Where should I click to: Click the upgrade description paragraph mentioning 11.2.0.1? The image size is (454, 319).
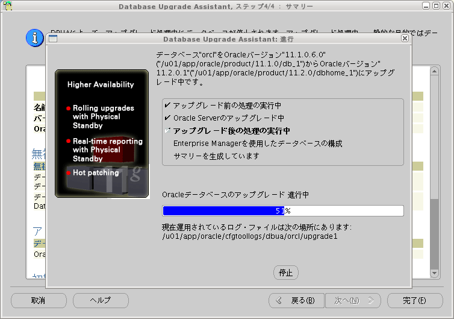pyautogui.click(x=275, y=68)
